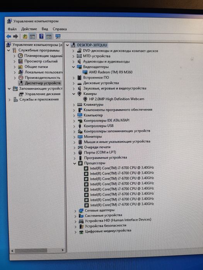Viewport: 203px width, 270px height.
Task: Select Устройства HID (Human Interface Devices)
Action: click(x=118, y=220)
